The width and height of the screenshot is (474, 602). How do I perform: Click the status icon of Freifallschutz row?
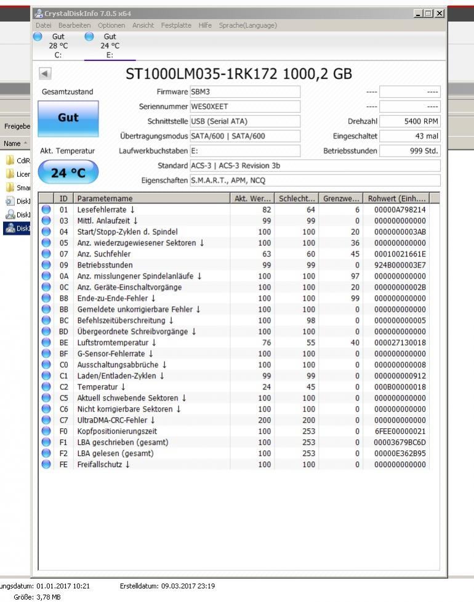[x=46, y=465]
